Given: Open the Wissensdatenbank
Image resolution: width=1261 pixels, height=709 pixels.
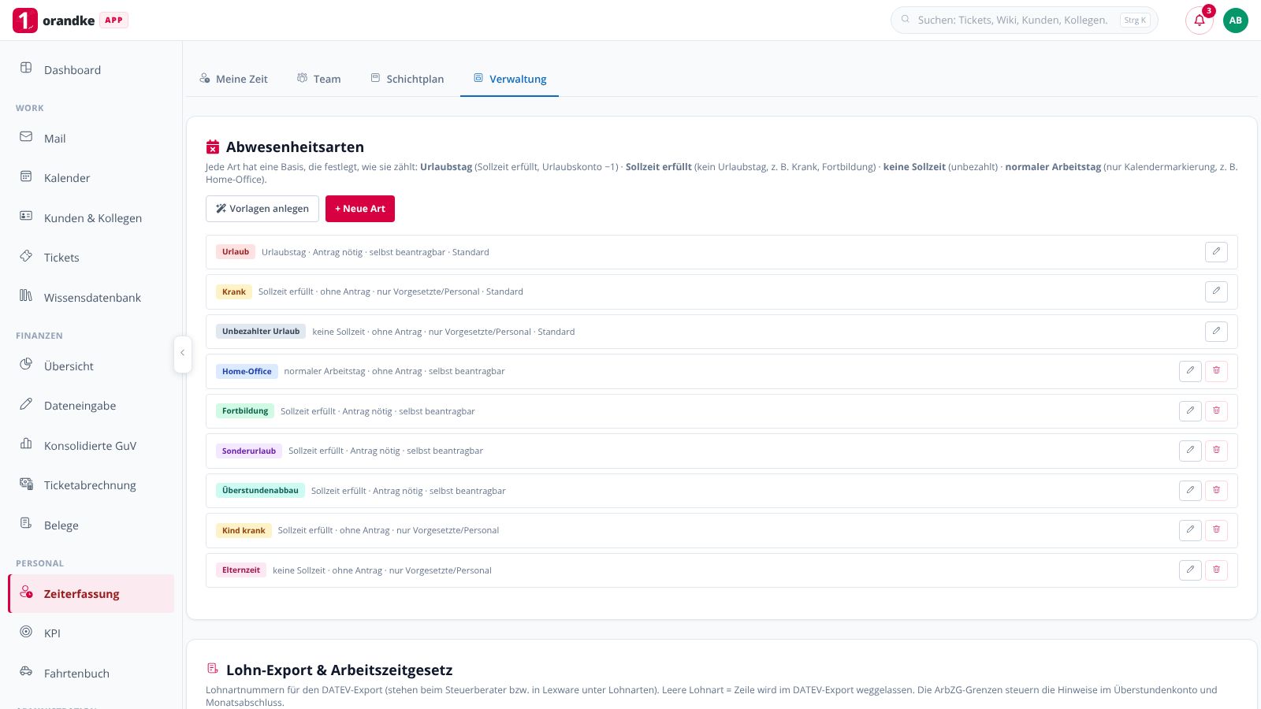Looking at the screenshot, I should click(x=91, y=297).
